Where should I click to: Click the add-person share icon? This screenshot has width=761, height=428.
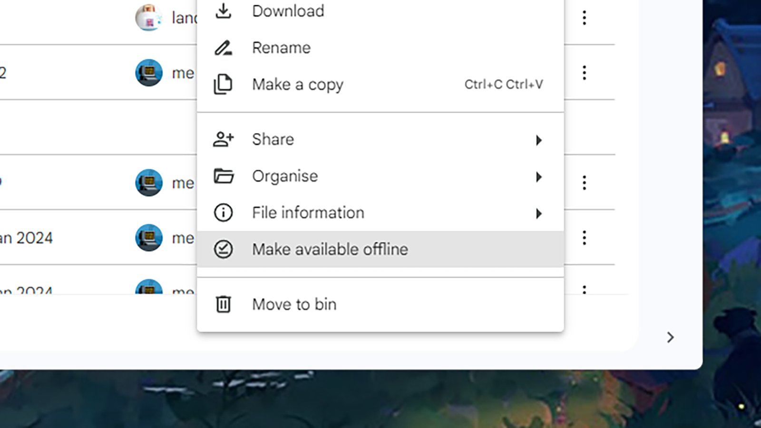[223, 139]
